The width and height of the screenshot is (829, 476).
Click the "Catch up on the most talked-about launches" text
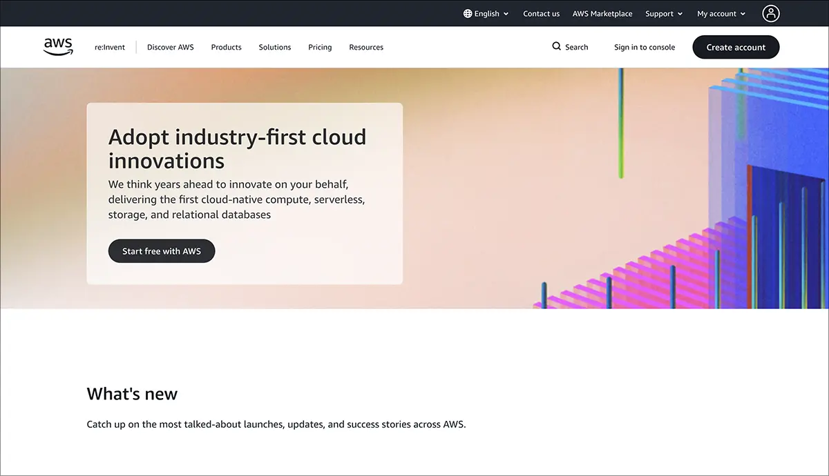pyautogui.click(x=276, y=424)
